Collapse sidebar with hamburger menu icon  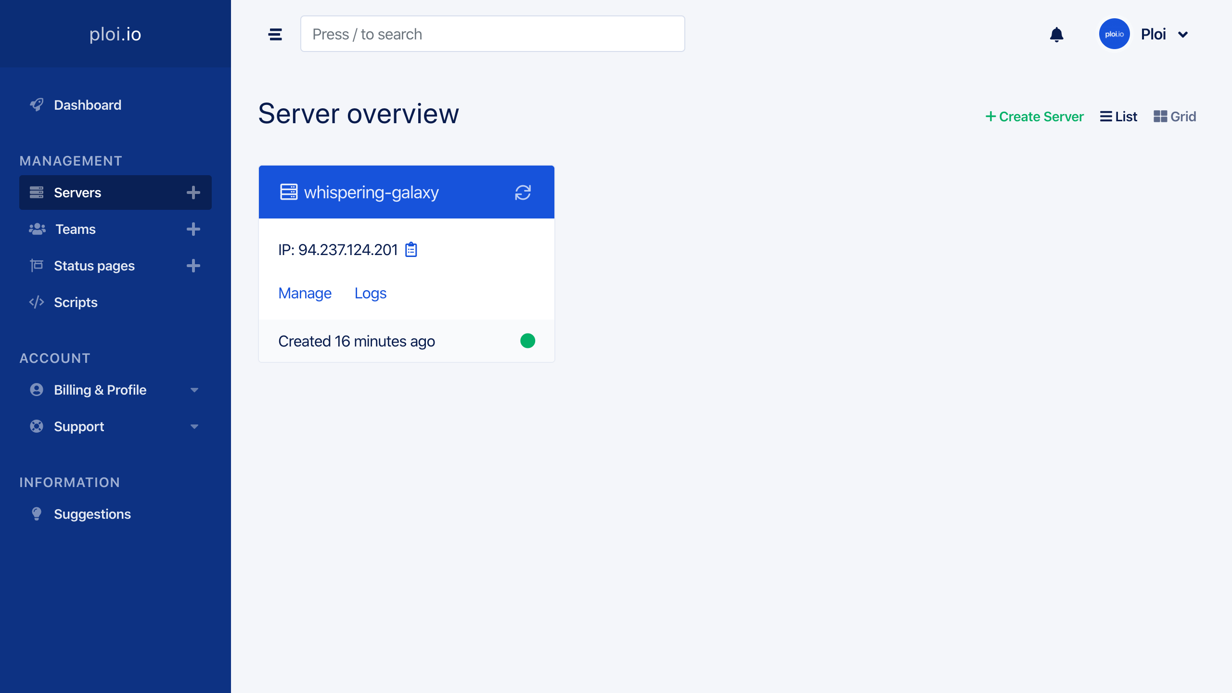(275, 34)
